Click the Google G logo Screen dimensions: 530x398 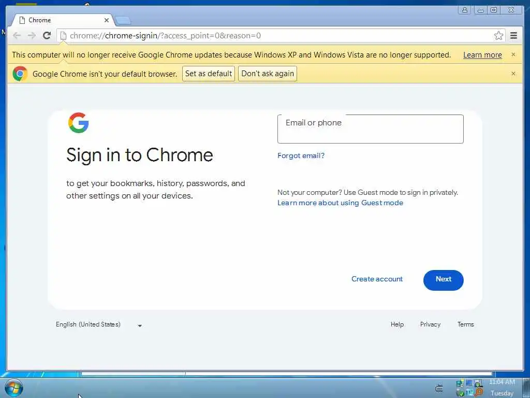(x=79, y=122)
